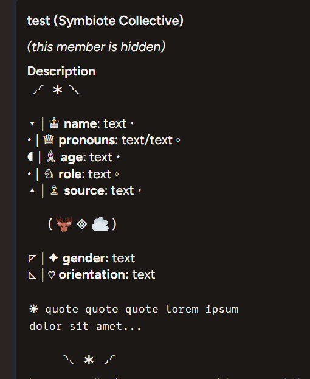Click the up-pointing triangle beside source line
The width and height of the screenshot is (310, 379).
32,190
